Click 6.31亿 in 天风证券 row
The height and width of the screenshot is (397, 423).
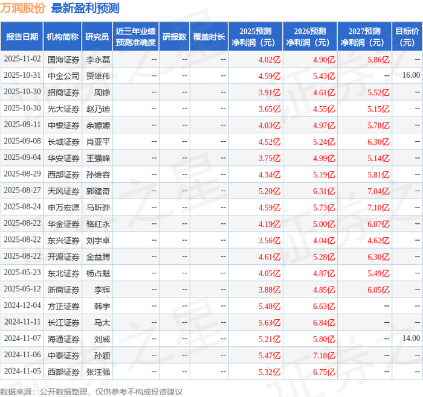(x=324, y=191)
